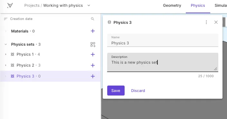This screenshot has height=119, width=227.
Task: Click the Physics 1 atom icon
Action: click(x=13, y=54)
